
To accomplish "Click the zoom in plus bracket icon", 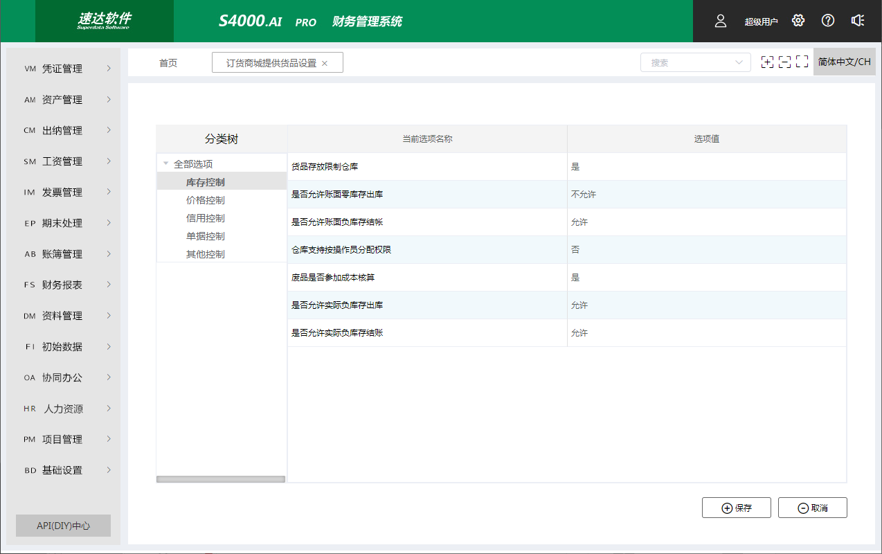I will tap(767, 62).
